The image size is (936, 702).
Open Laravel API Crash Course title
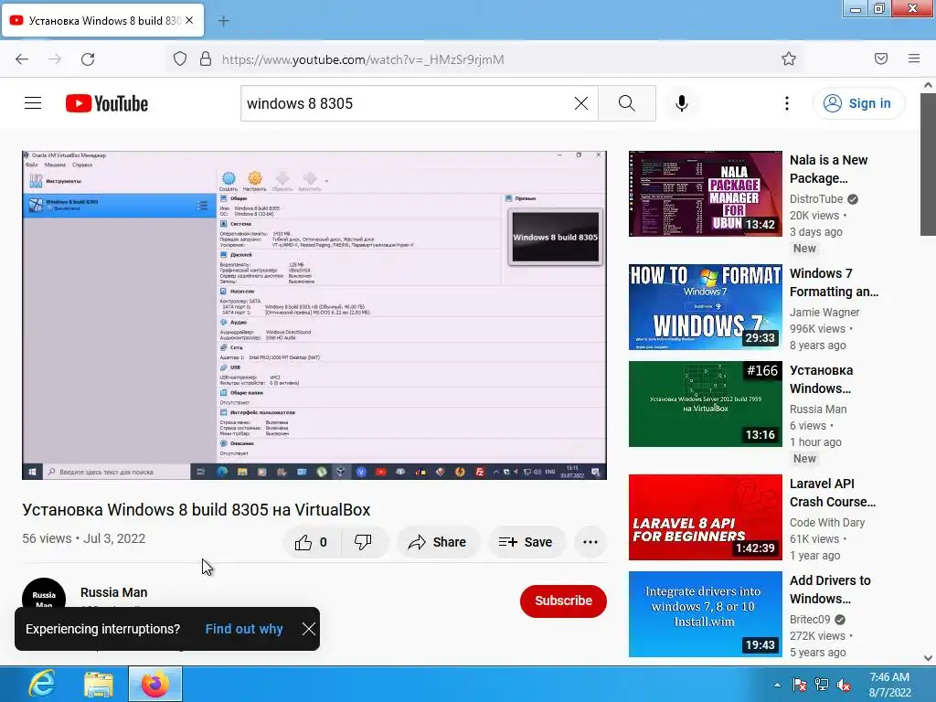tap(833, 493)
